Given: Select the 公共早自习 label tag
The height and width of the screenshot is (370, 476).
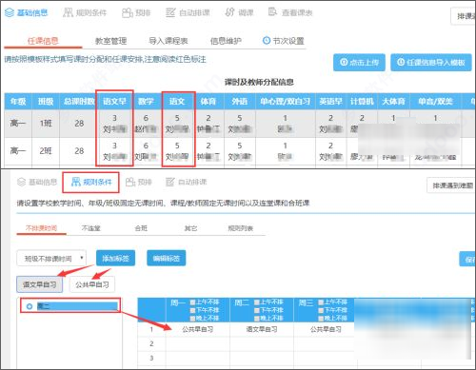Looking at the screenshot, I should (x=92, y=284).
